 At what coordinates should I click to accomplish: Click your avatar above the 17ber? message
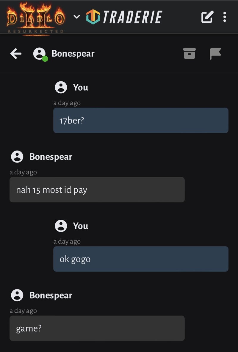pyautogui.click(x=61, y=87)
